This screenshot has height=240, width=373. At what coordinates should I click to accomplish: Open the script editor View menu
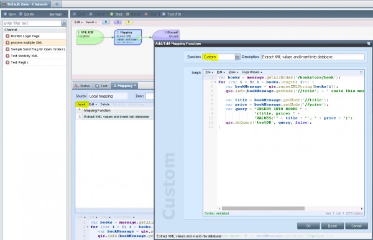pos(233,72)
